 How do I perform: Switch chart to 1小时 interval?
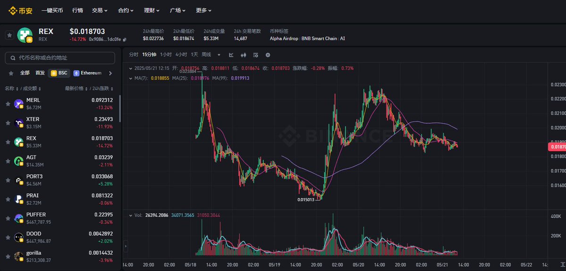click(166, 55)
